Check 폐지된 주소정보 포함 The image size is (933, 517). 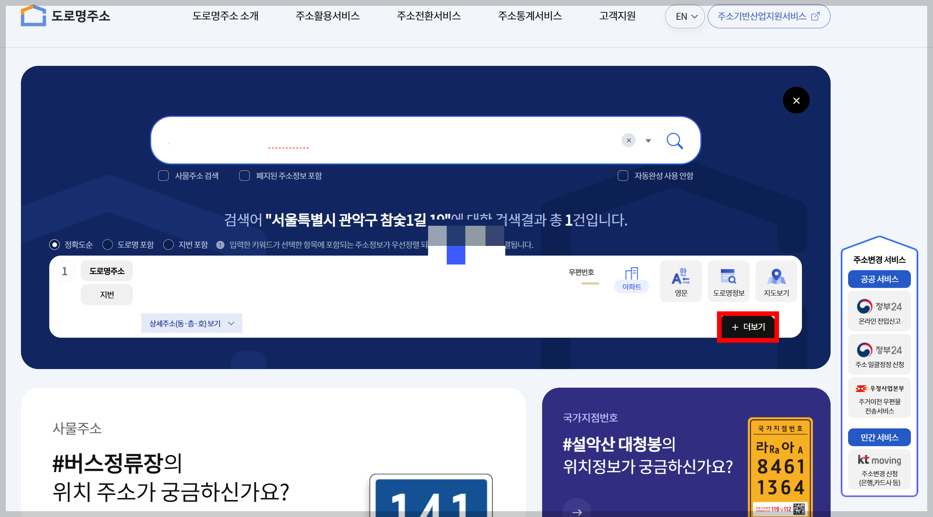(x=244, y=175)
